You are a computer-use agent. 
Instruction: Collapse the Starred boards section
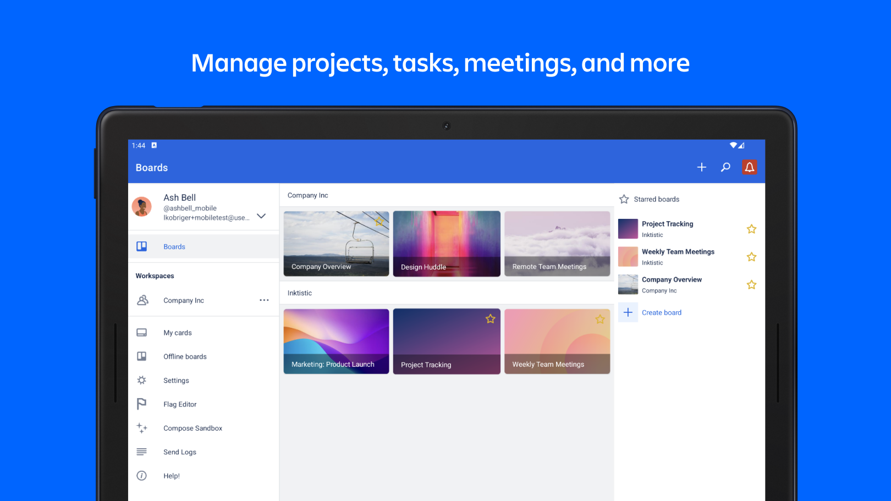624,199
